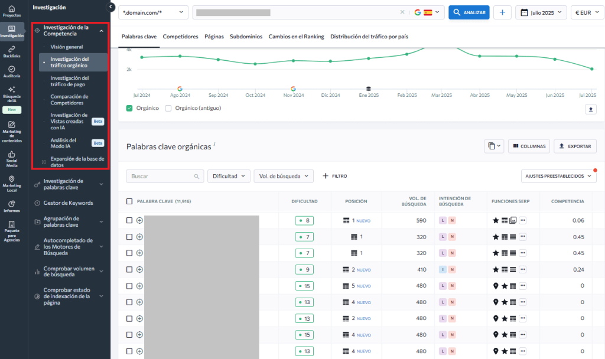Click the search magnifier in Buscar field
The height and width of the screenshot is (359, 605).
[196, 176]
